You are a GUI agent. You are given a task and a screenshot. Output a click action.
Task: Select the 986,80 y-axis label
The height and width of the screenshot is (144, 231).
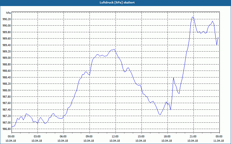7,129
